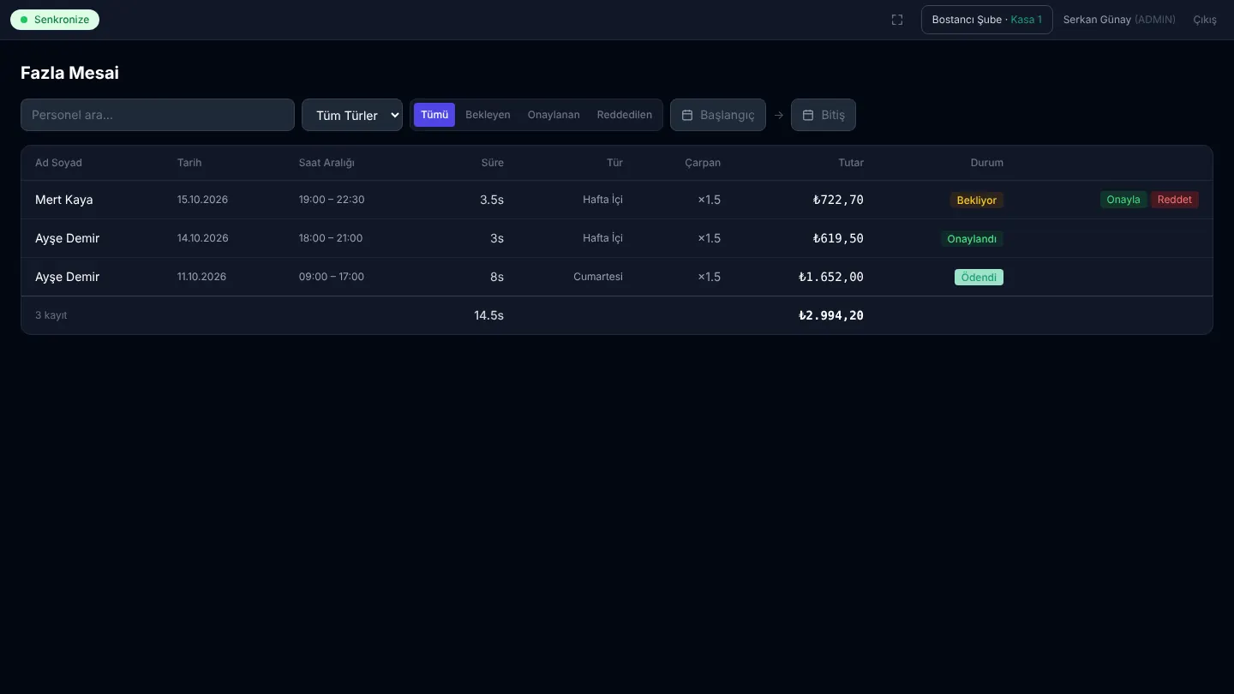
Task: Click the Fazla Mesai page heading
Action: click(x=69, y=73)
